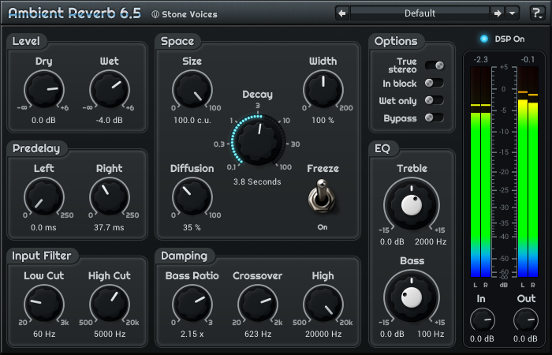Click the 0.0 dB Treble gain value

pyautogui.click(x=392, y=242)
